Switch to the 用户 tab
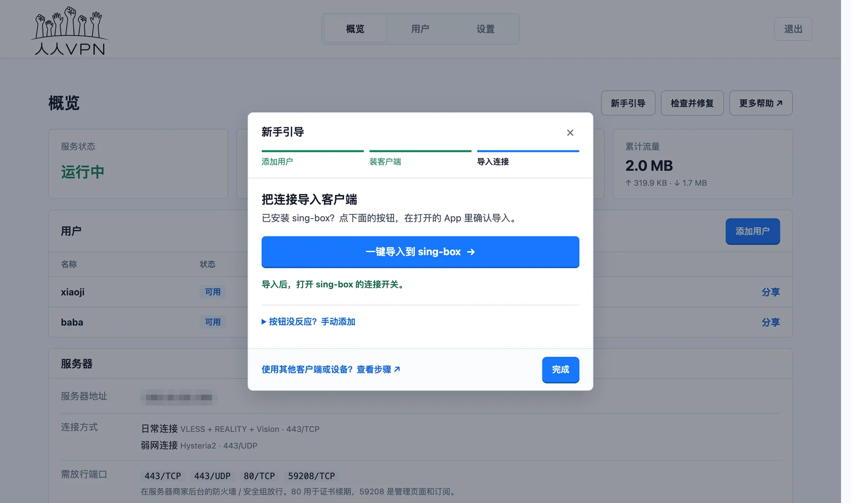This screenshot has height=503, width=851. 420,29
